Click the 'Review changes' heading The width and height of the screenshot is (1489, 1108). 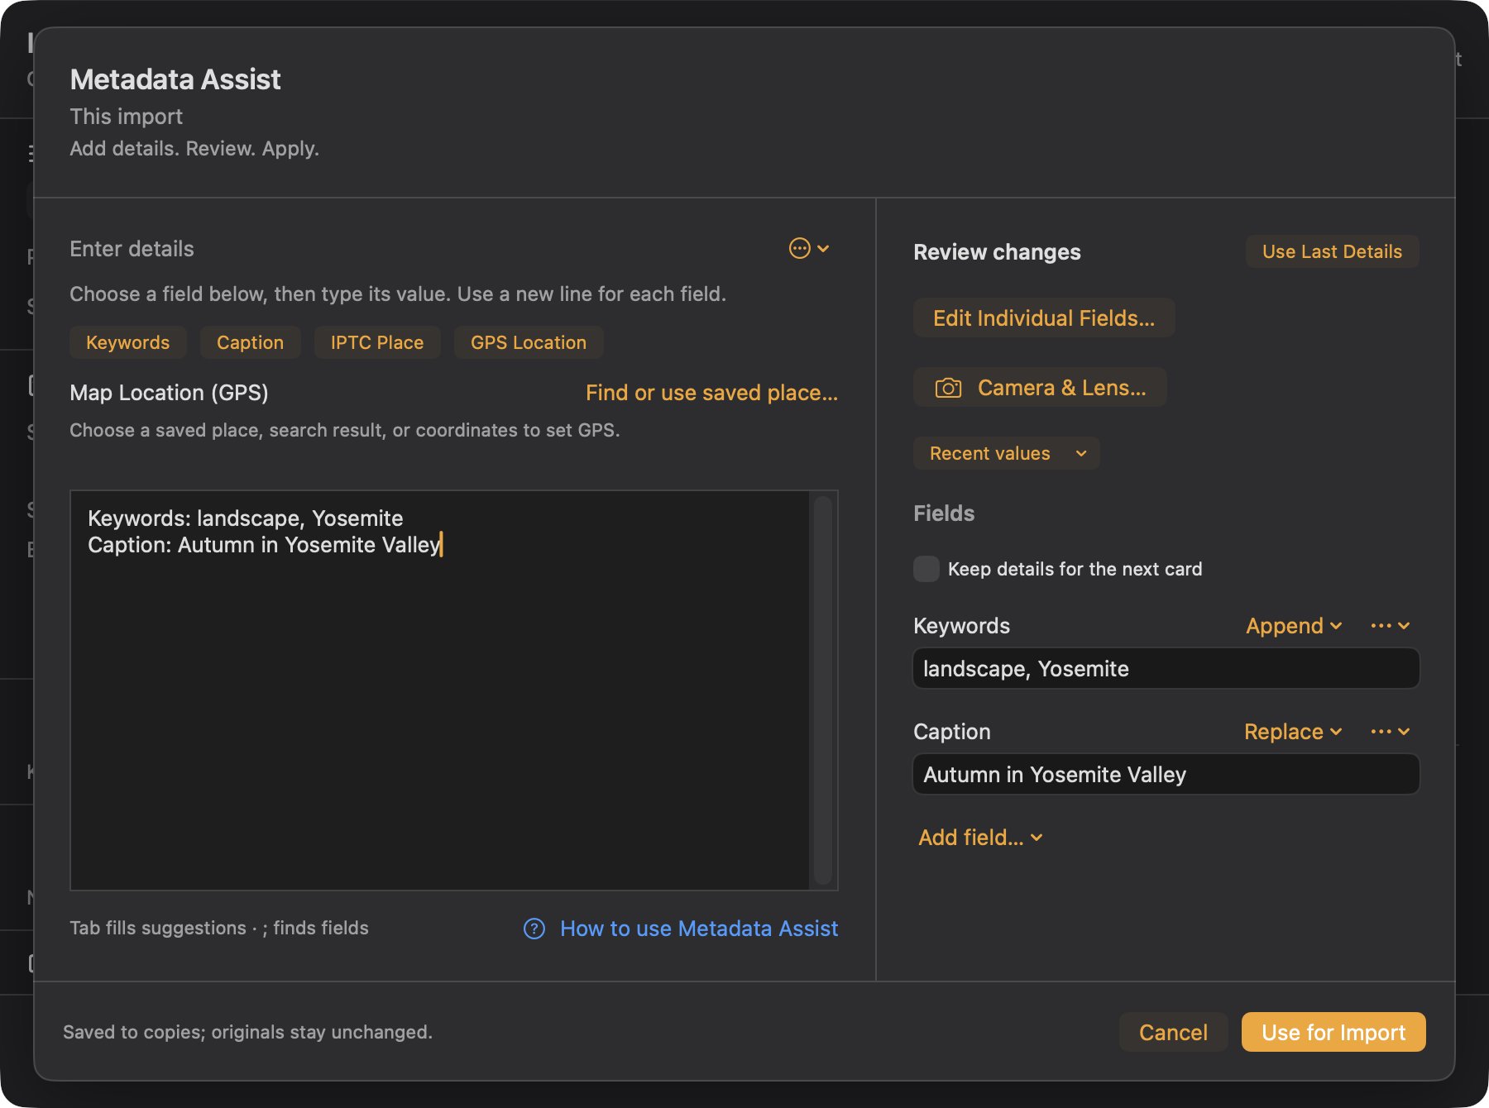pos(997,252)
